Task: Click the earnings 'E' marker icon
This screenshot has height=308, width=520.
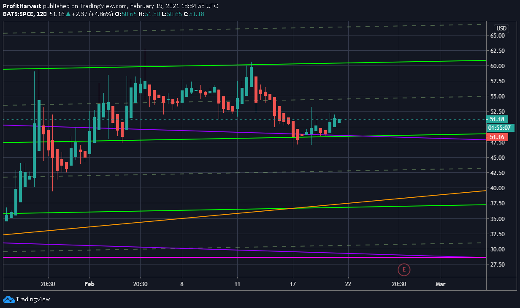Action: (404, 269)
